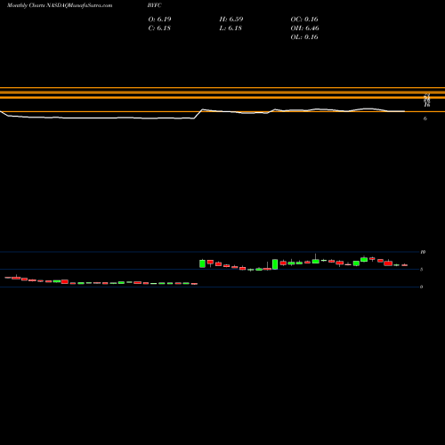
Task: Click the OC: 0.16 readout
Action: click(x=304, y=19)
